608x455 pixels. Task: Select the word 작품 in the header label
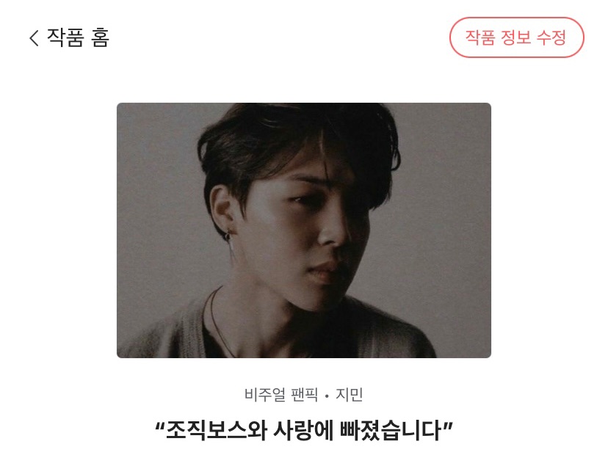click(65, 38)
